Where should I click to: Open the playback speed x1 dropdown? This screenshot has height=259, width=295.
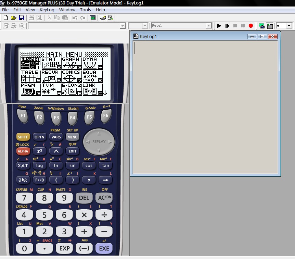(289, 26)
